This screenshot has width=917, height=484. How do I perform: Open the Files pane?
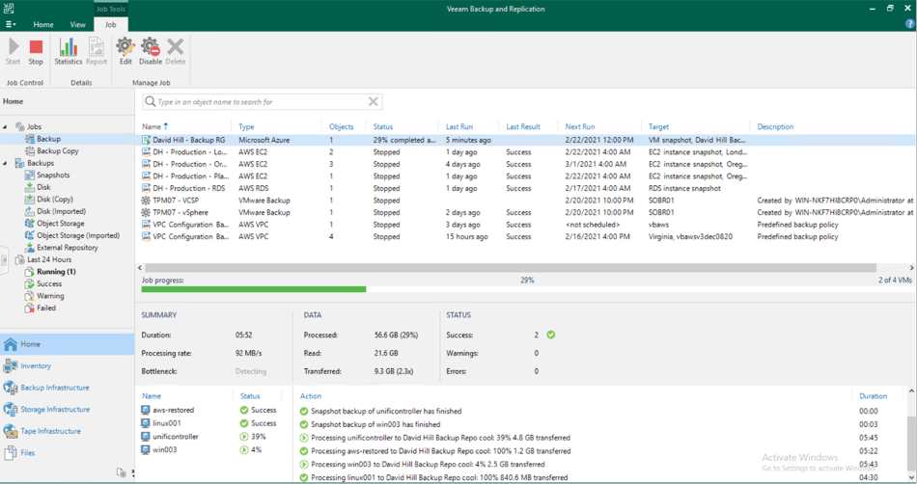click(67, 452)
